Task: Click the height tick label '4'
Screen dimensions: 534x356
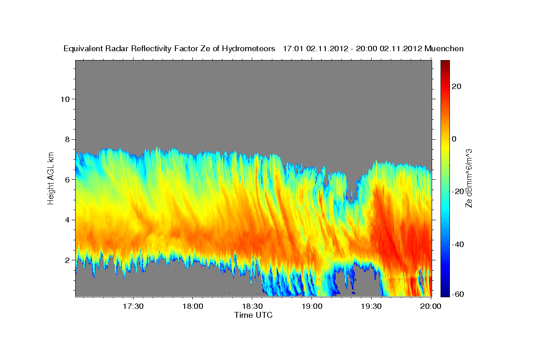Action: pyautogui.click(x=68, y=220)
